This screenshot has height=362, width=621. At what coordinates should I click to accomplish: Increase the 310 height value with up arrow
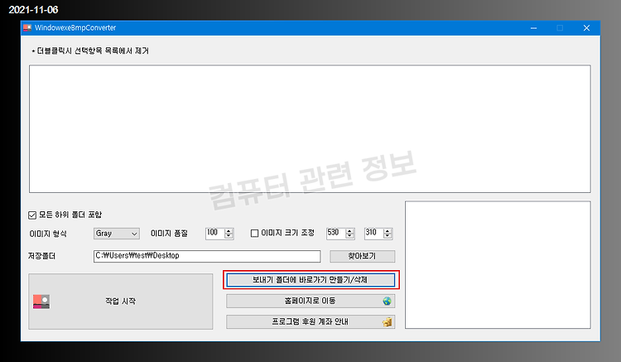pyautogui.click(x=388, y=231)
